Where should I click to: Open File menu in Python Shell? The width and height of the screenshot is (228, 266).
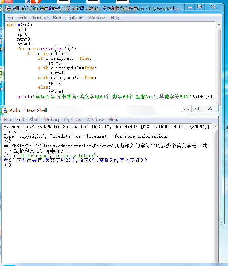pyautogui.click(x=7, y=120)
